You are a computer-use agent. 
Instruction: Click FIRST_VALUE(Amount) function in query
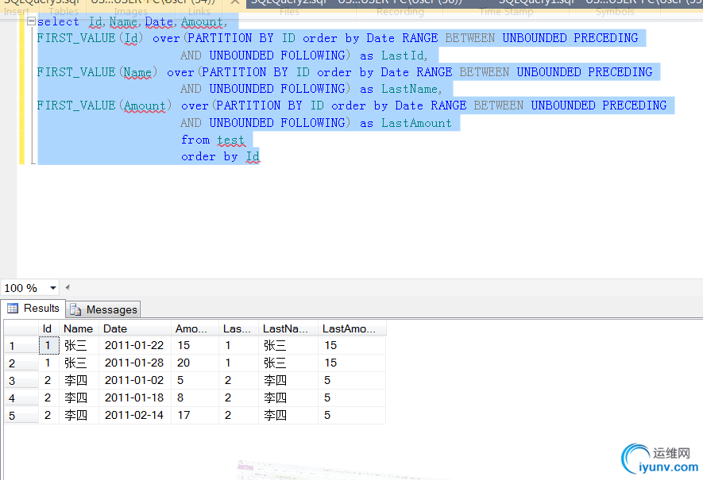click(104, 106)
